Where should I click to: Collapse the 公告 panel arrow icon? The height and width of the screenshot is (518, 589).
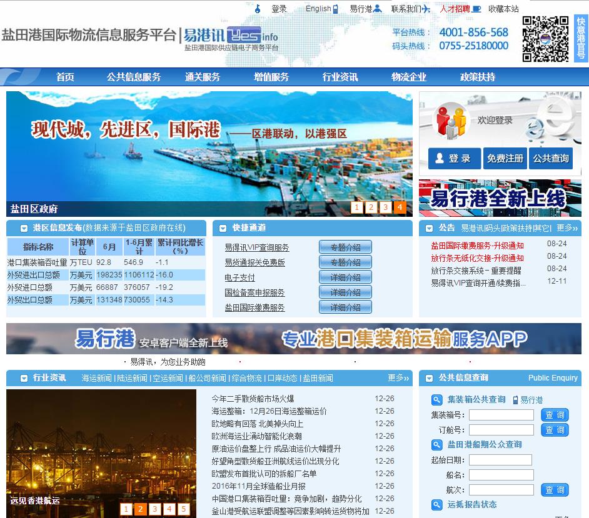coord(429,228)
